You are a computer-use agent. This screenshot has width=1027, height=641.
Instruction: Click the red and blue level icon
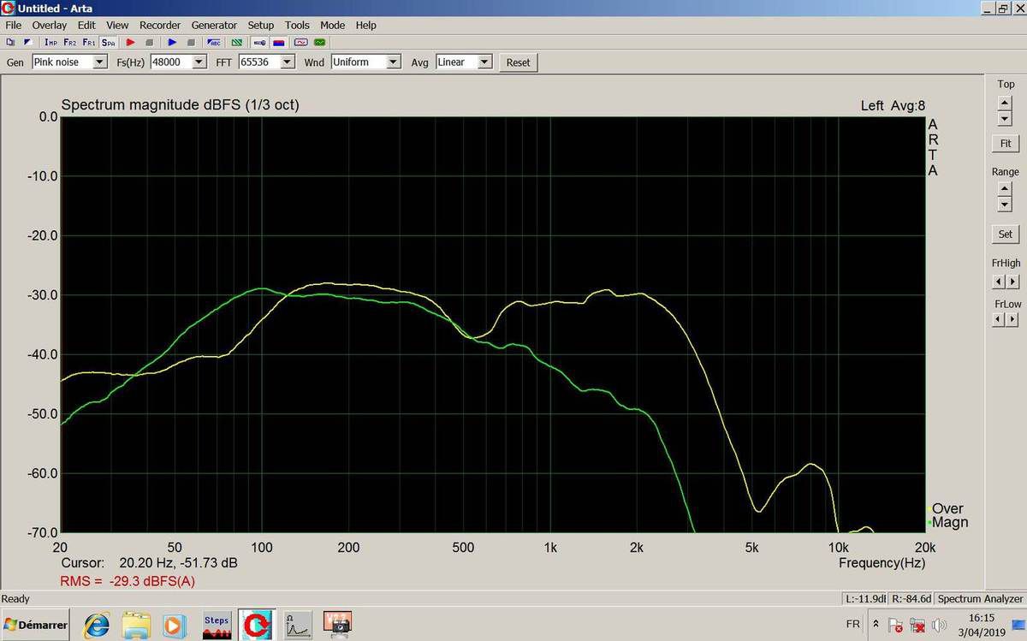point(278,42)
